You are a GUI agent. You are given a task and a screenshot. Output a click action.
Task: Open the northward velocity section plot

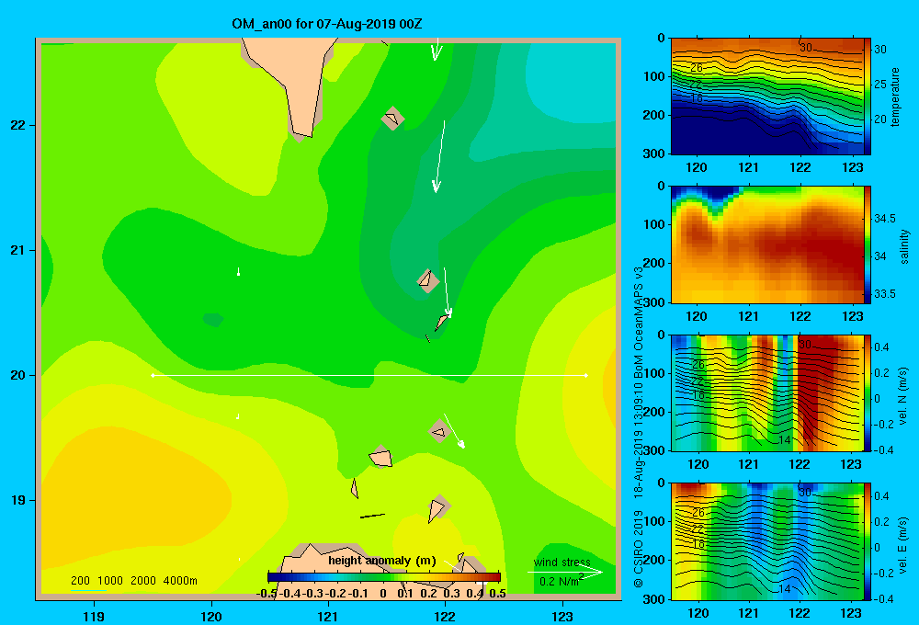(766, 392)
